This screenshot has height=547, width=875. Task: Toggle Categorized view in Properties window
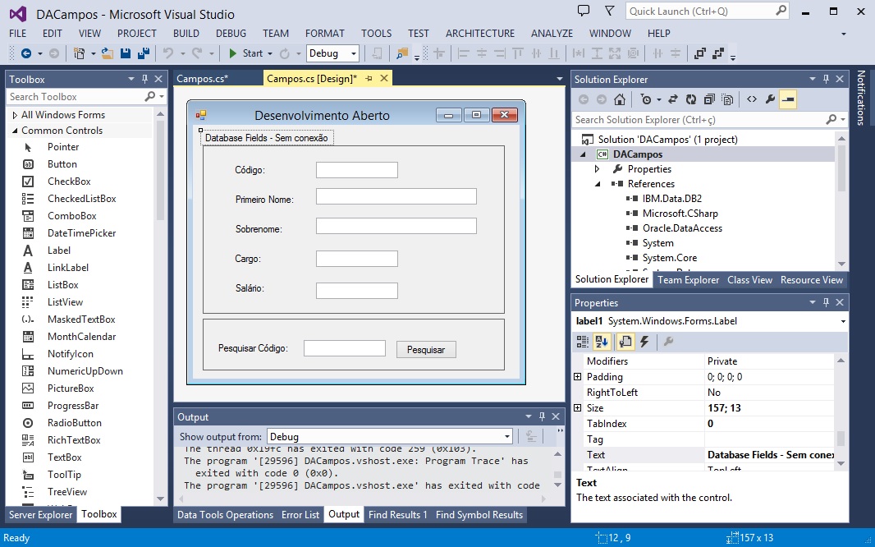583,342
